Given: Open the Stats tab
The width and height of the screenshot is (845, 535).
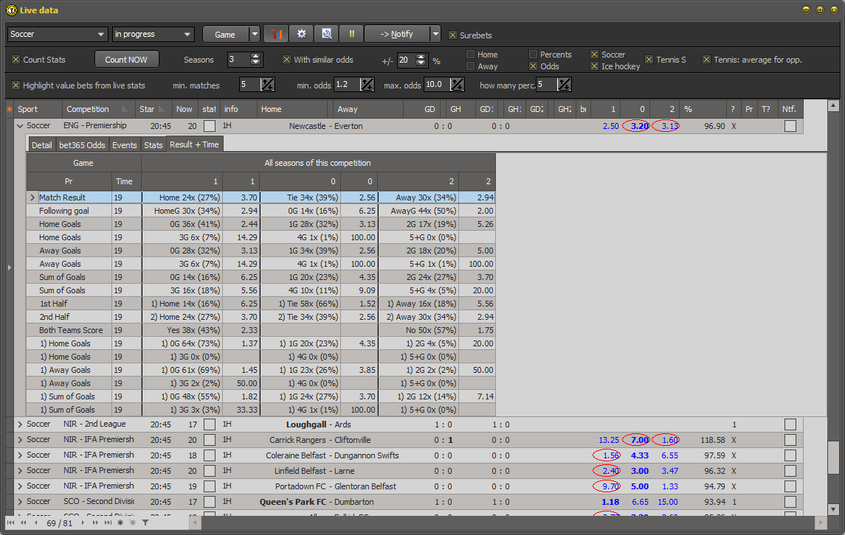Looking at the screenshot, I should [x=153, y=144].
